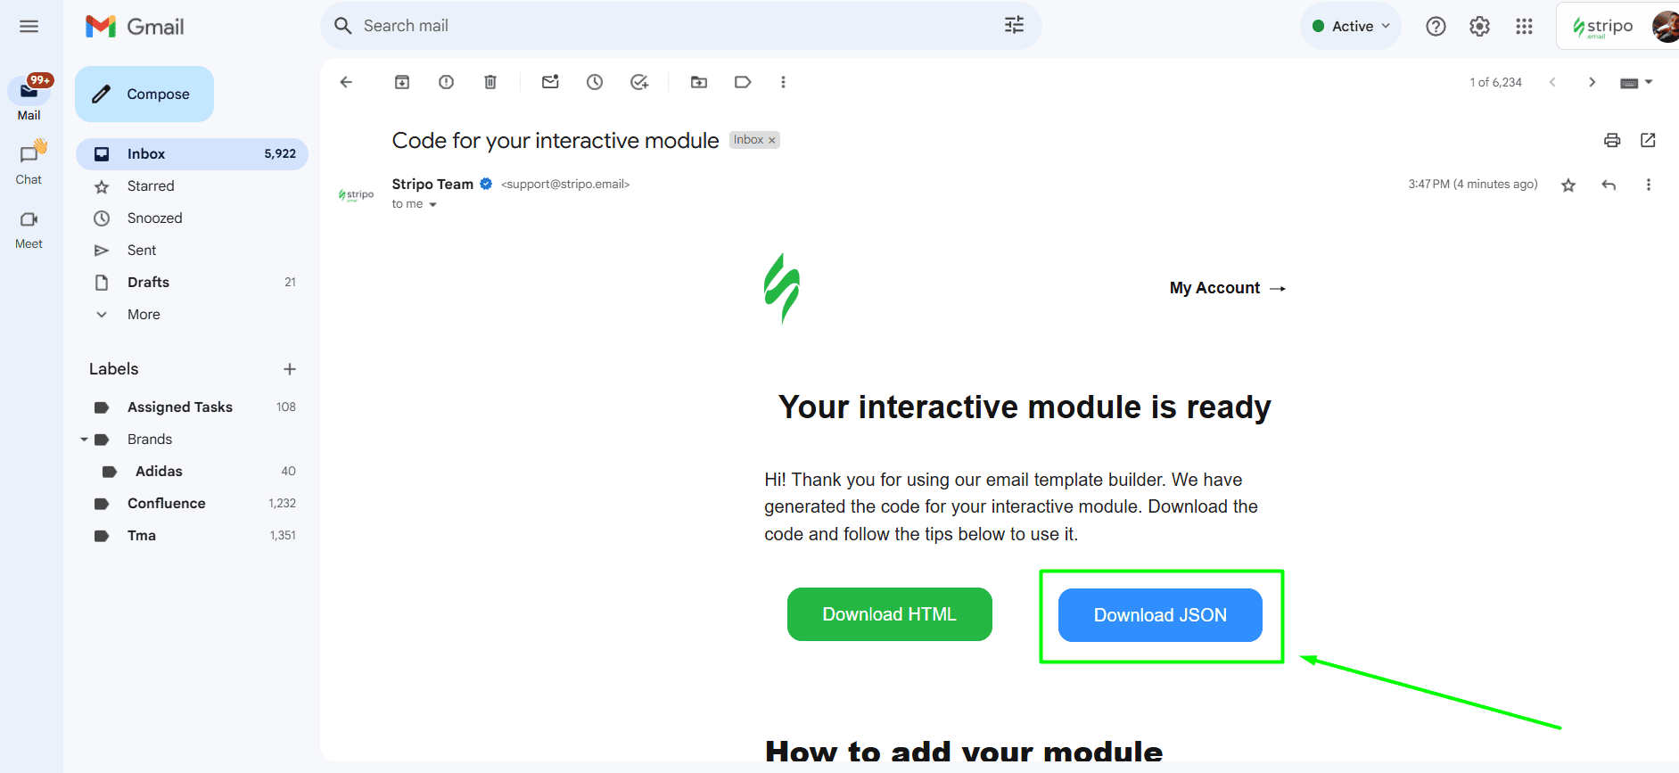Viewport: 1679px width, 773px height.
Task: Expand the 'to me' recipient details
Action: pos(432,204)
